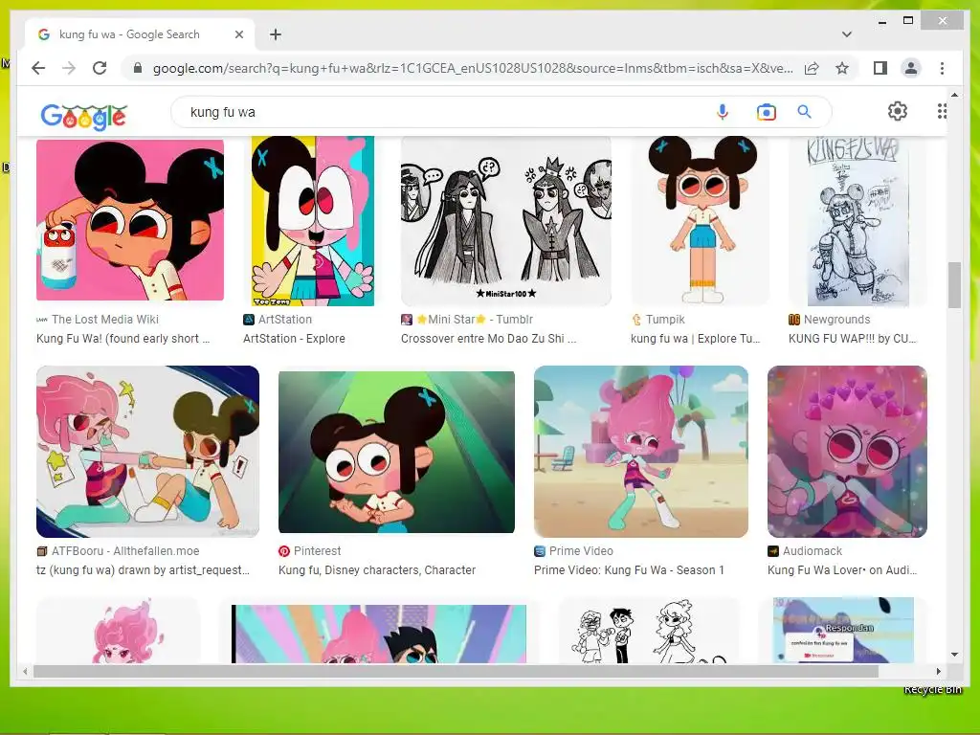Image resolution: width=980 pixels, height=735 pixels.
Task: Open the Newgrounds pencil drawing image
Action: (x=857, y=221)
